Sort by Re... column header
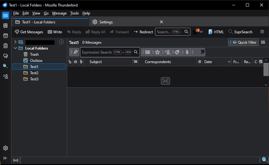 tap(247, 62)
